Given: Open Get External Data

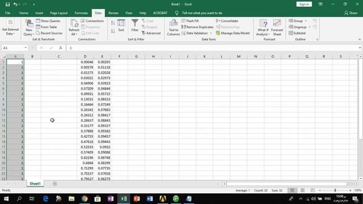Looking at the screenshot, I should coord(10,27).
